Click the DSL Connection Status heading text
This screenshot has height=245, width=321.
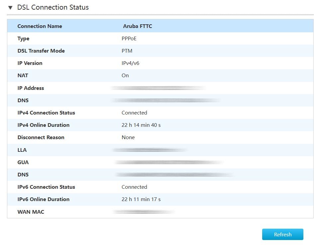tap(53, 7)
